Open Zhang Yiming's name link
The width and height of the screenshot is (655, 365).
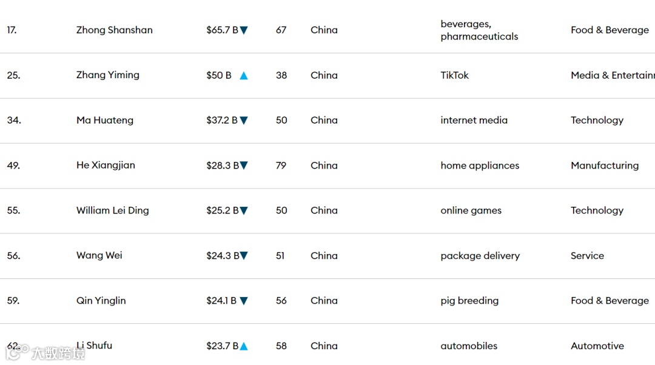pyautogui.click(x=108, y=75)
